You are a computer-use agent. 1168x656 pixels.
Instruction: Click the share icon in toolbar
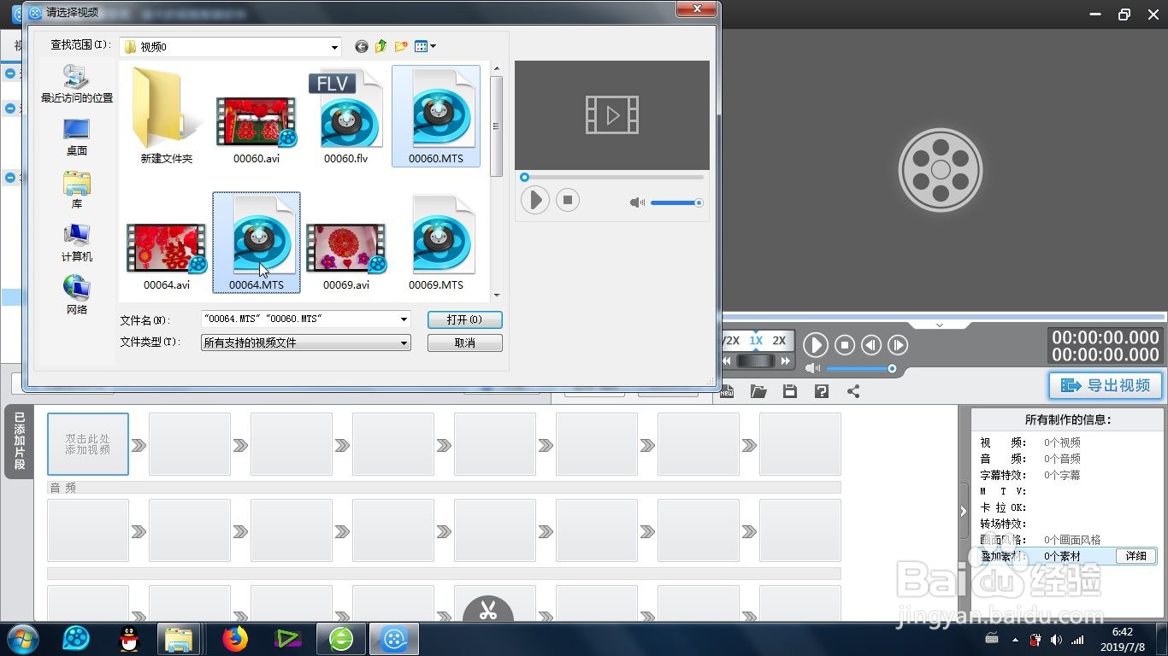pyautogui.click(x=853, y=391)
